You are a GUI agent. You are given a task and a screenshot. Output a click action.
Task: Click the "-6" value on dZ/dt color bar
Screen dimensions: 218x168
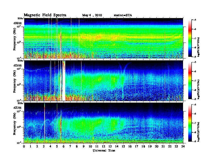tap(195, 114)
